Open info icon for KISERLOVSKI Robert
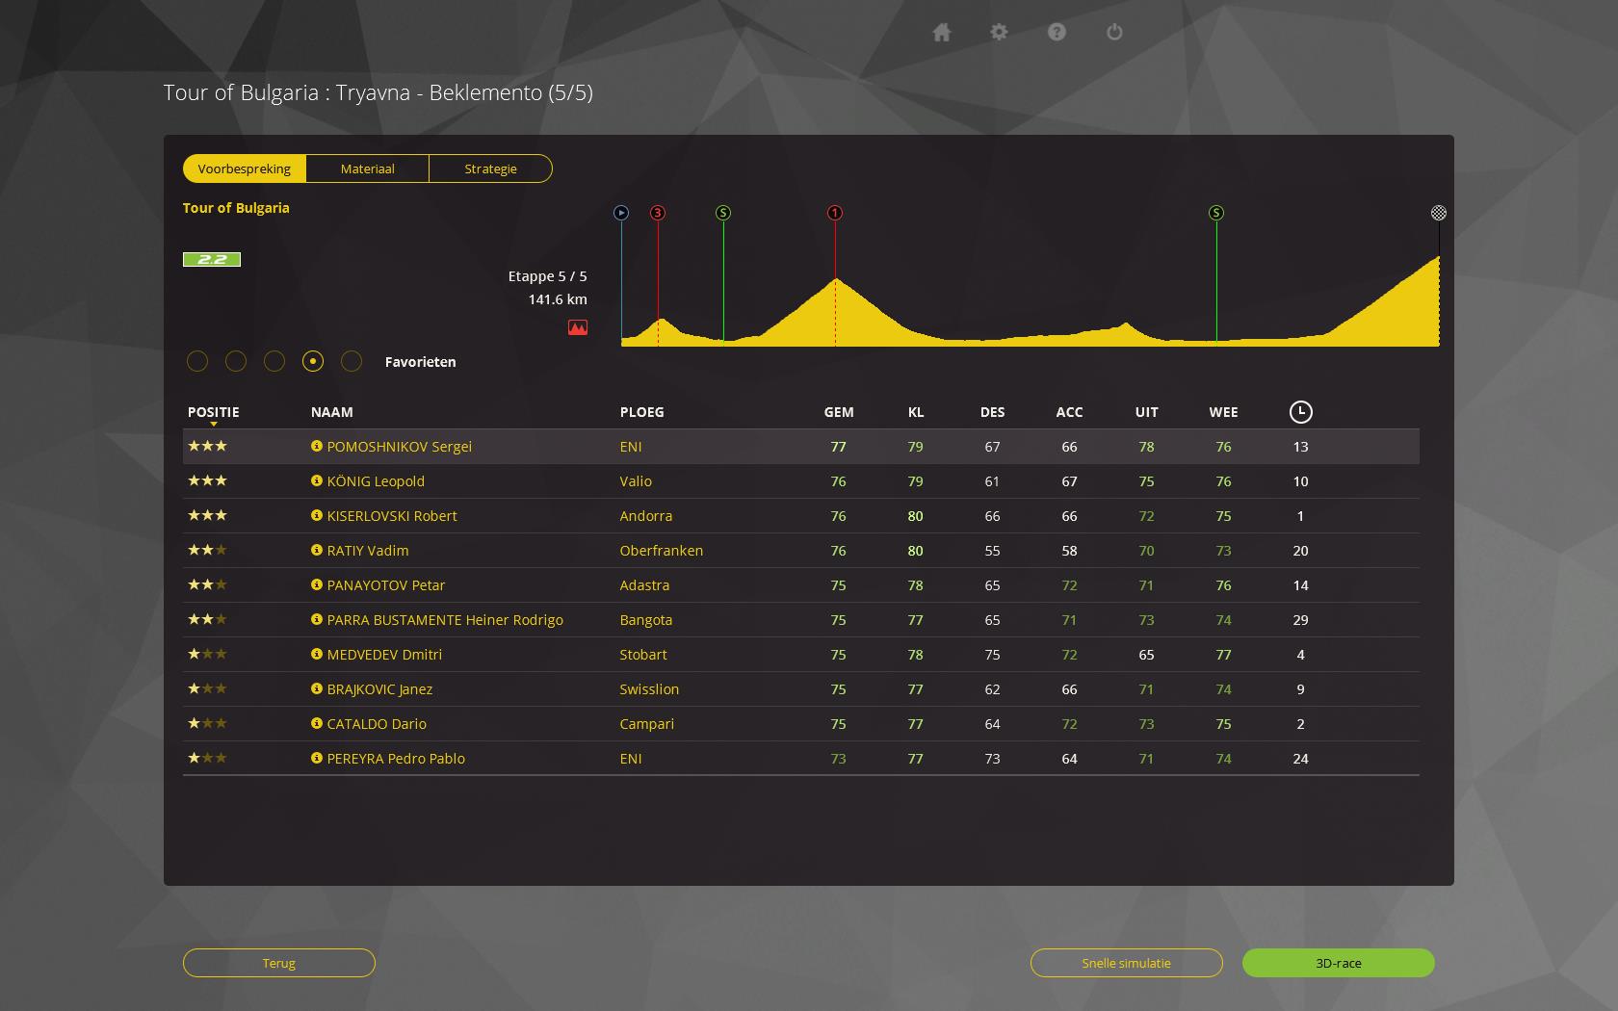The image size is (1618, 1011). (316, 515)
